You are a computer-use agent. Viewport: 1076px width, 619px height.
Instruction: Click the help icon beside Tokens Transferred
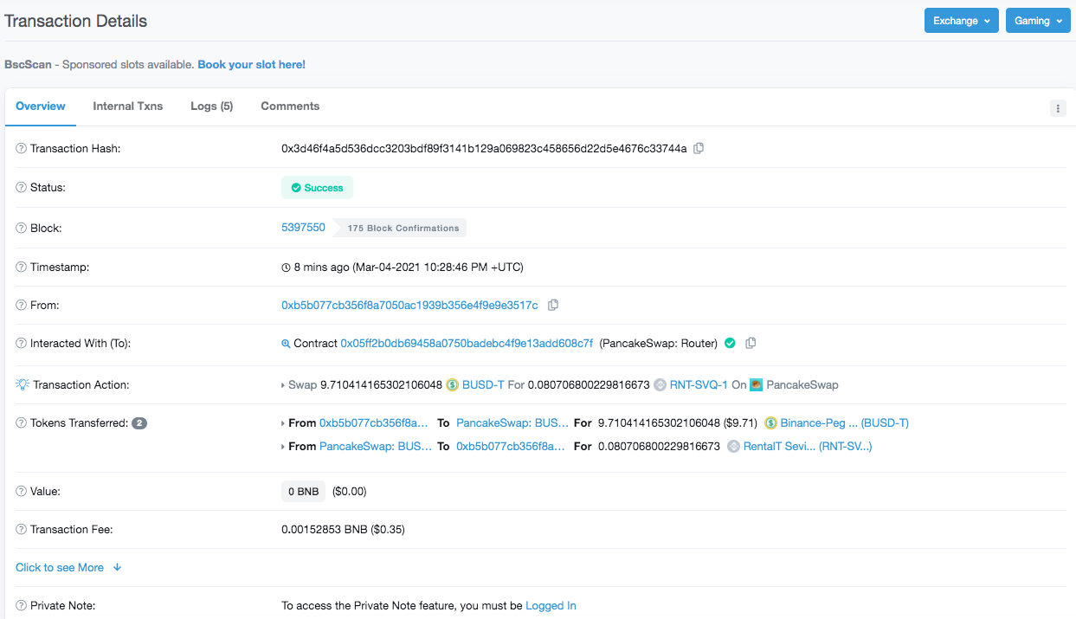click(x=21, y=423)
